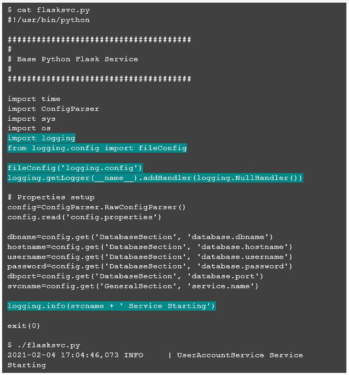The width and height of the screenshot is (349, 375).
Task: Click the config.read('config.properties') line
Action: click(84, 217)
